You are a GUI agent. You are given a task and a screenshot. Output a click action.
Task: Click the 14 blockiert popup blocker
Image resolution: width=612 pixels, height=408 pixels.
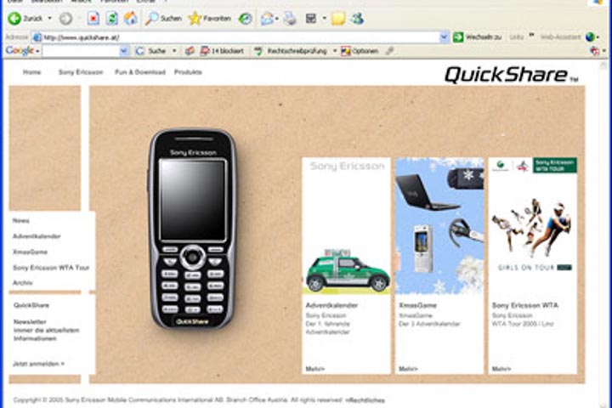222,51
